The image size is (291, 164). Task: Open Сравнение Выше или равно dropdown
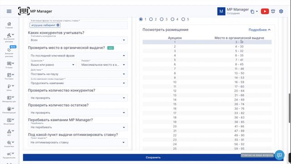[53, 65]
